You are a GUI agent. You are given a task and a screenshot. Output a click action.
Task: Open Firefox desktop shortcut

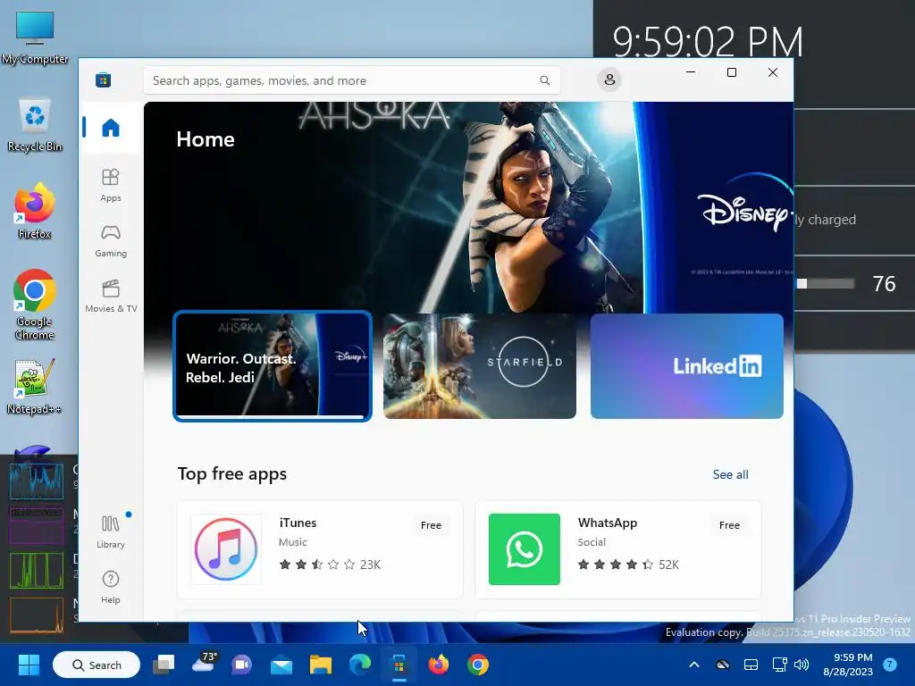[x=35, y=211]
